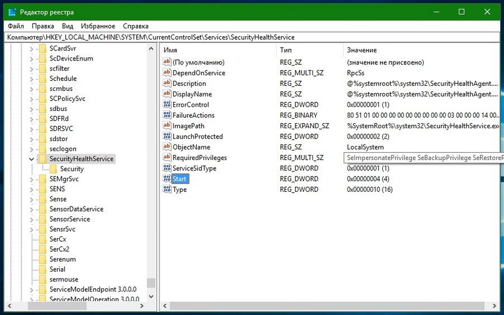This screenshot has height=315, width=504.
Task: Click the string icon beside DependOnService
Action: click(x=167, y=73)
